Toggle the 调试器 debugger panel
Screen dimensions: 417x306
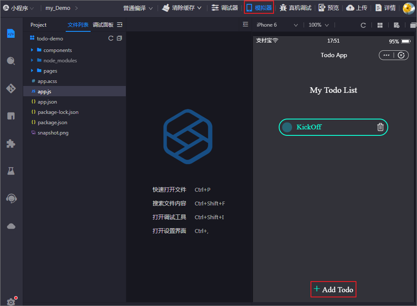coord(225,8)
